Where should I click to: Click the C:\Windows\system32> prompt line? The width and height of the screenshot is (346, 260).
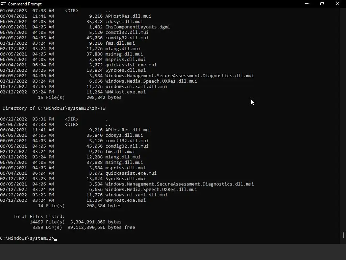pos(27,238)
